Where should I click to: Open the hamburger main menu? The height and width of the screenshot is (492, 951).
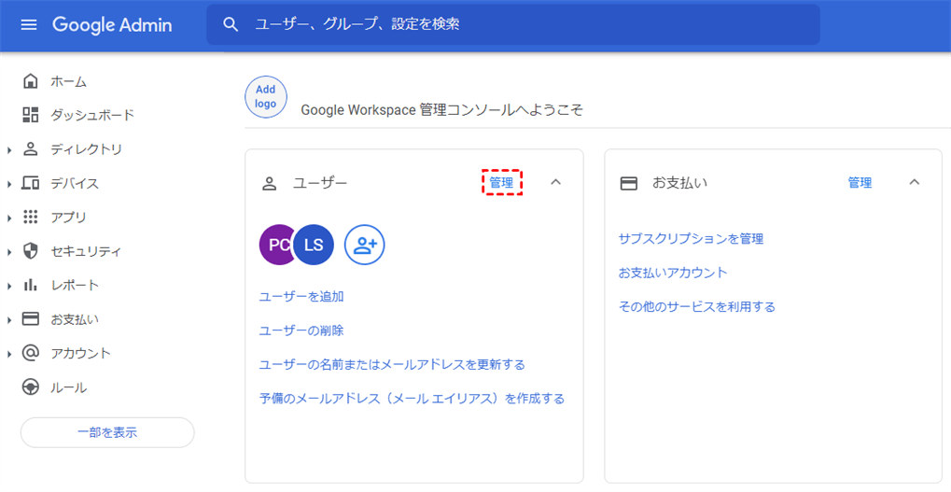point(29,25)
